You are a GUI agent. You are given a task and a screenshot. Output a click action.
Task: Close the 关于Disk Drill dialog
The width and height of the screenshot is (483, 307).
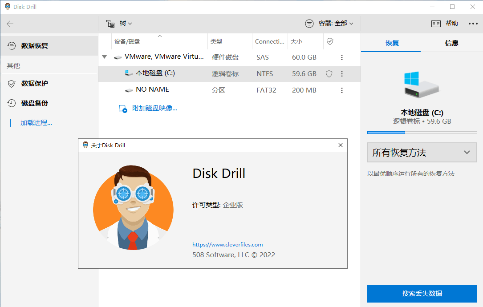point(341,145)
